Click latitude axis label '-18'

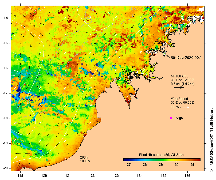point(5,118)
